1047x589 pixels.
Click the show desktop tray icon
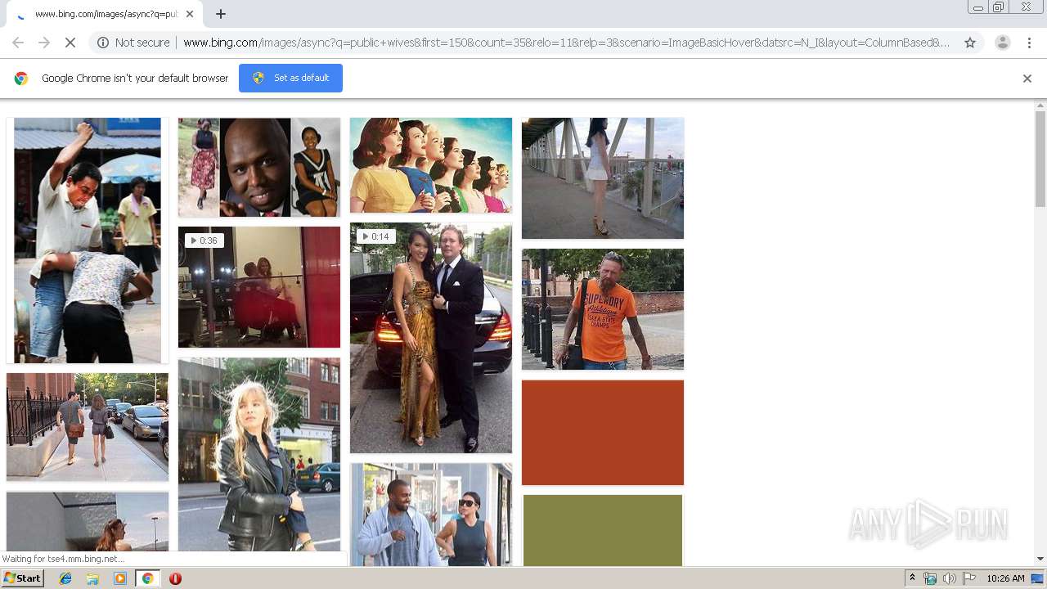pos(1038,578)
